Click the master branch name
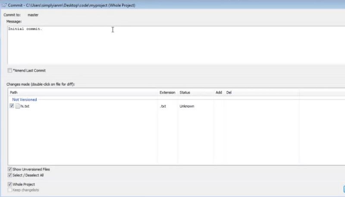 (x=33, y=15)
